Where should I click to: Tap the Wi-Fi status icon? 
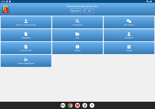click(x=147, y=2)
